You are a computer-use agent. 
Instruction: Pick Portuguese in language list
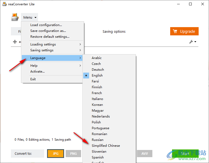109,128
